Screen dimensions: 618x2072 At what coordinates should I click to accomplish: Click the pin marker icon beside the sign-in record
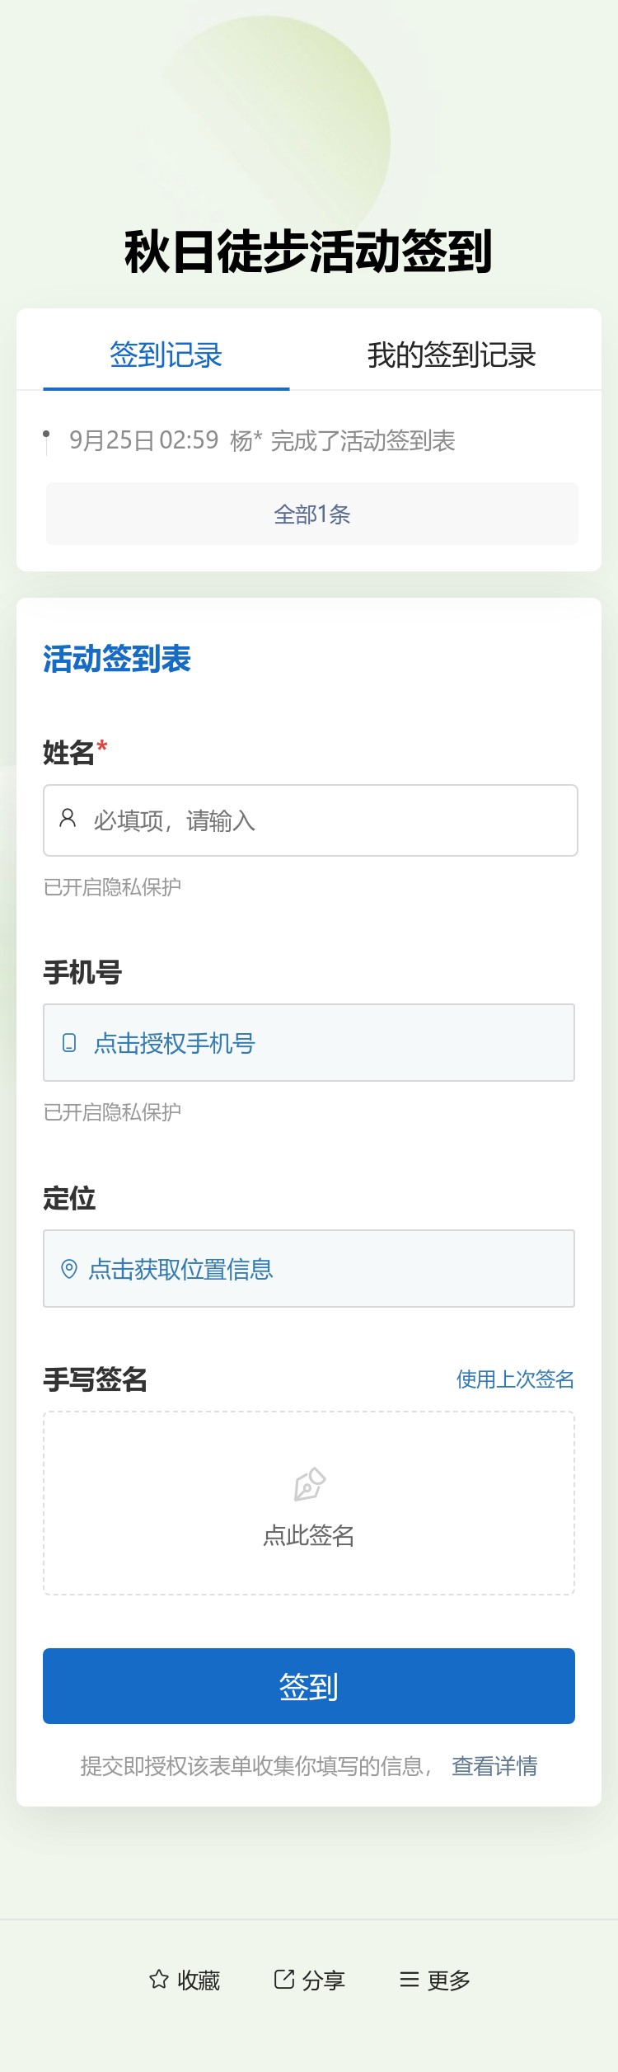pyautogui.click(x=47, y=440)
